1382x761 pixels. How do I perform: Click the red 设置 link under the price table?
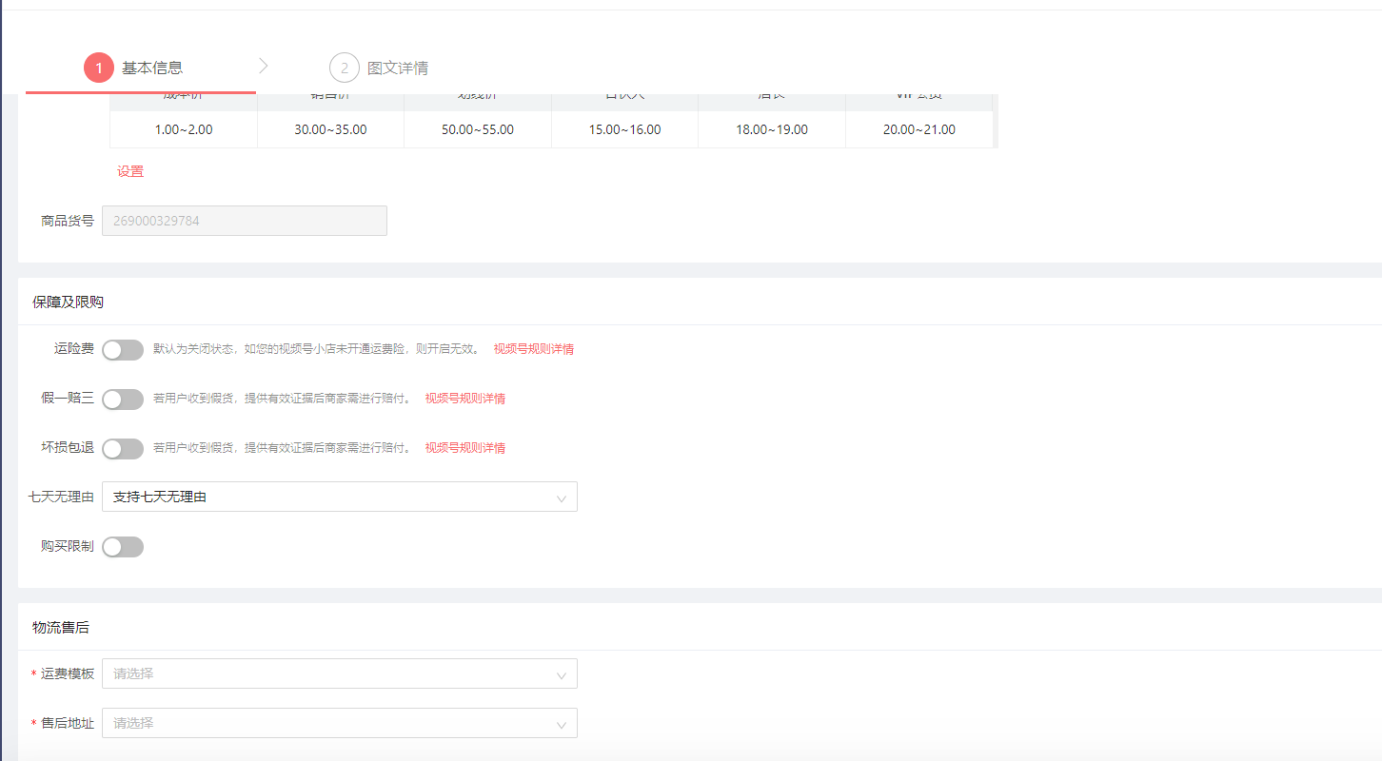tap(130, 172)
